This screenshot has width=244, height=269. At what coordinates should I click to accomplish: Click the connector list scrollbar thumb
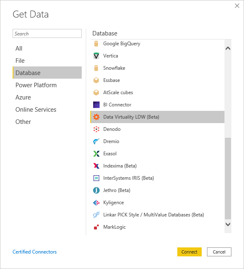228,177
